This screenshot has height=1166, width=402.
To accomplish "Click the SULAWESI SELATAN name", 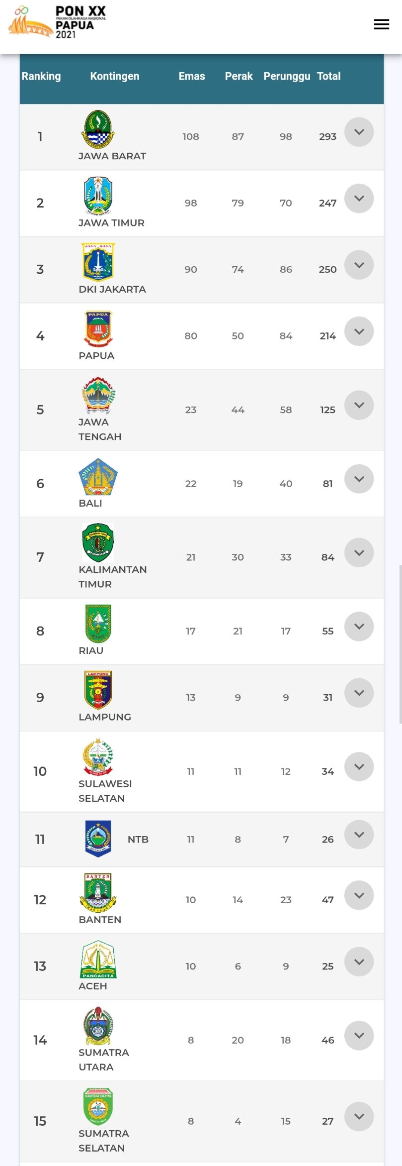I will click(105, 791).
